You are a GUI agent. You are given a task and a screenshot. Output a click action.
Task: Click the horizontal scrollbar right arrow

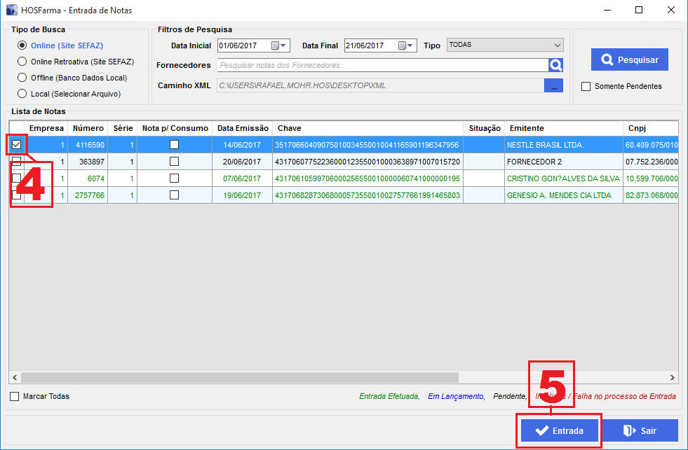pos(673,377)
